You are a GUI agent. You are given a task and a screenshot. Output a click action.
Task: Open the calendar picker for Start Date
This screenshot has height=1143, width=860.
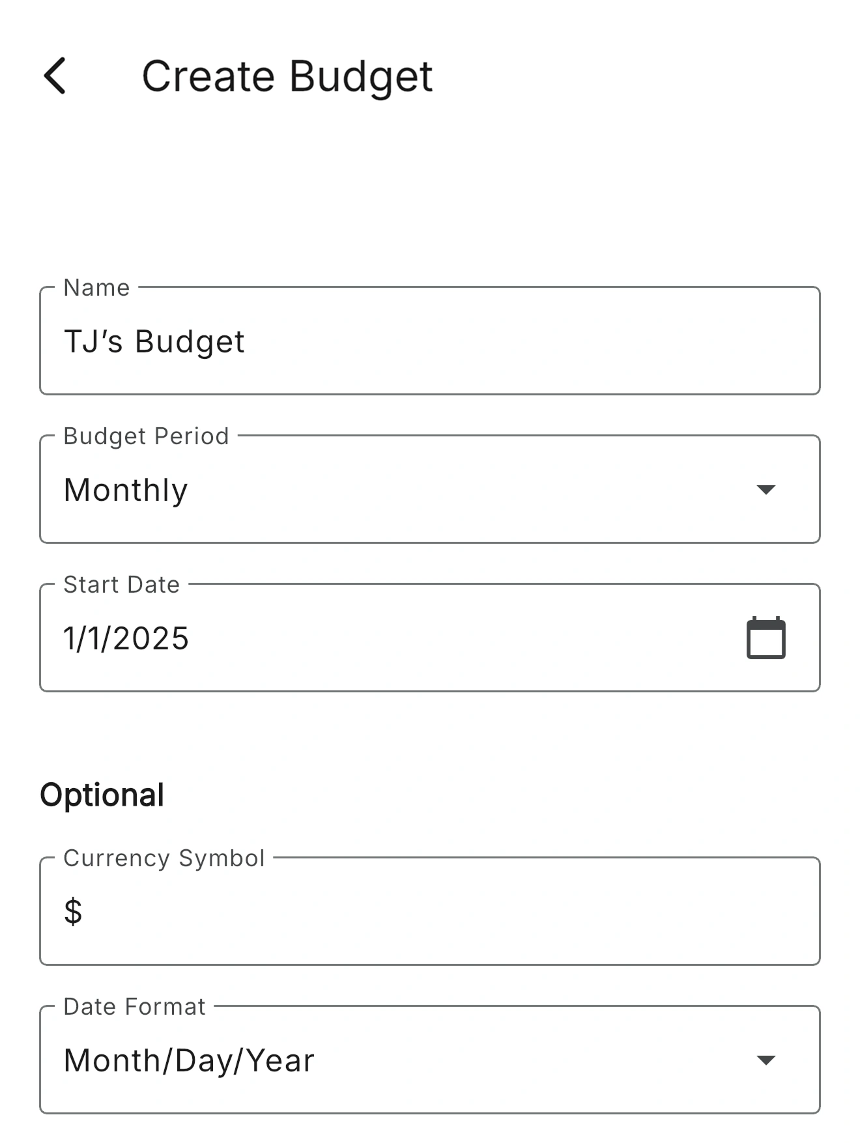767,637
